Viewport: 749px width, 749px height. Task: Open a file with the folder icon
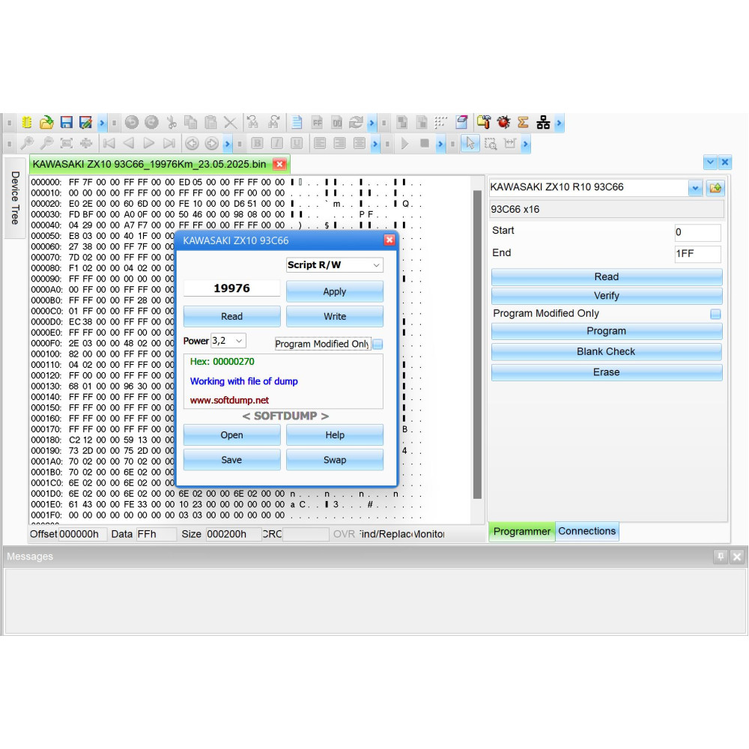pos(46,123)
